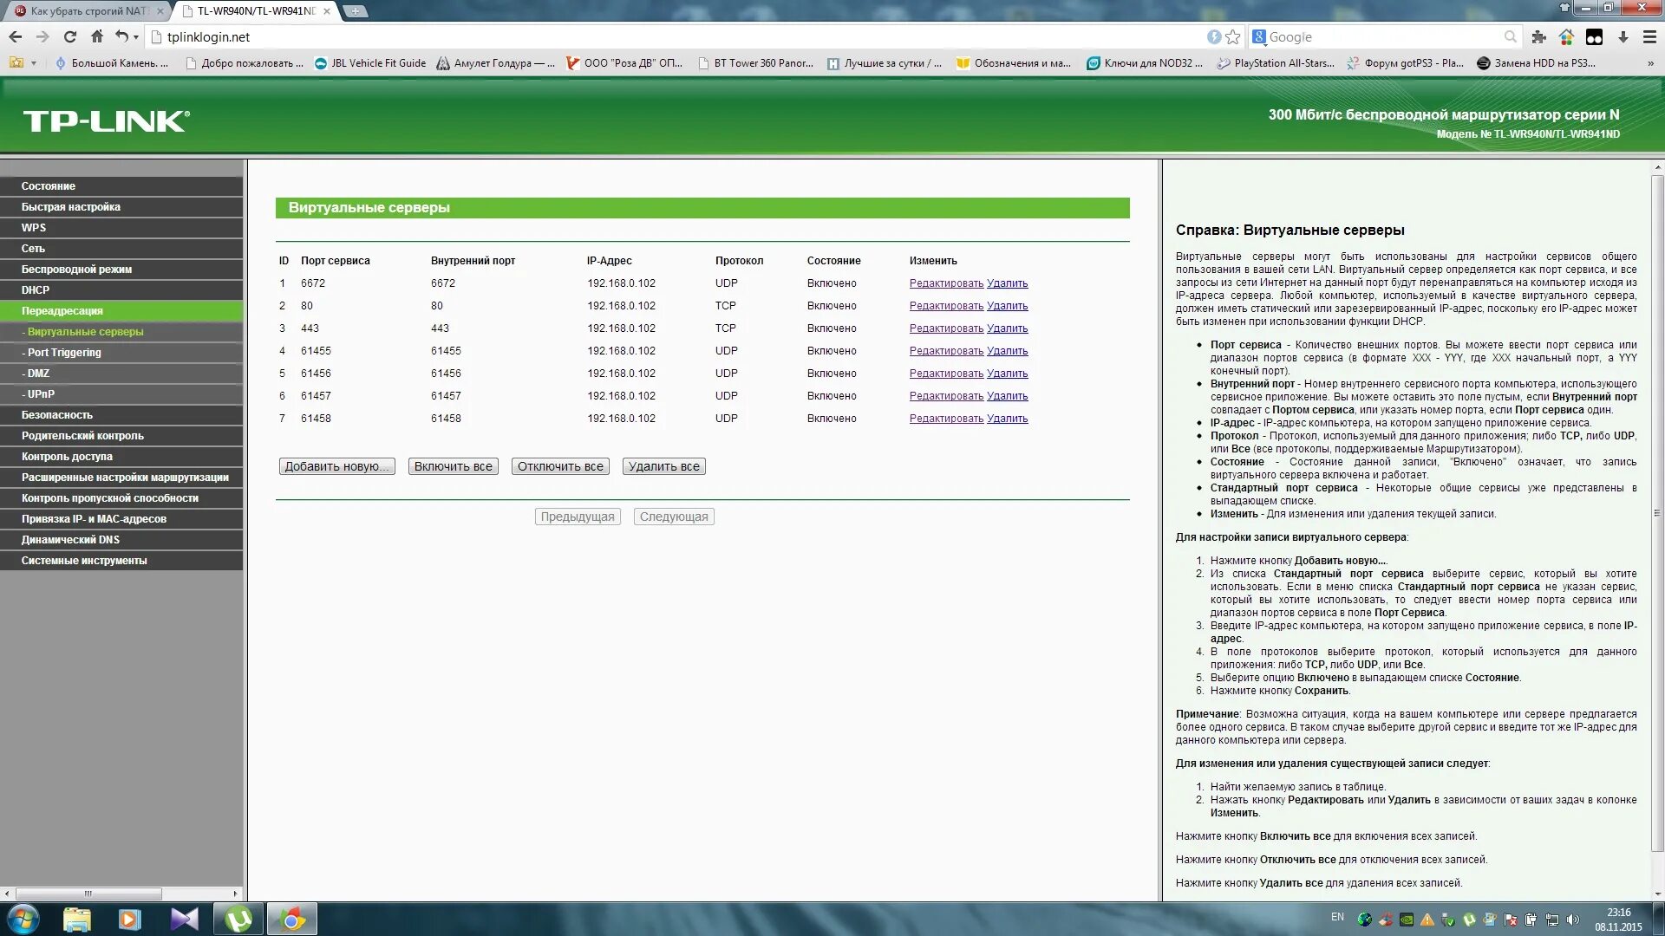Viewport: 1665px width, 936px height.
Task: Show more bookmarks via overflow chevron
Action: click(1649, 63)
